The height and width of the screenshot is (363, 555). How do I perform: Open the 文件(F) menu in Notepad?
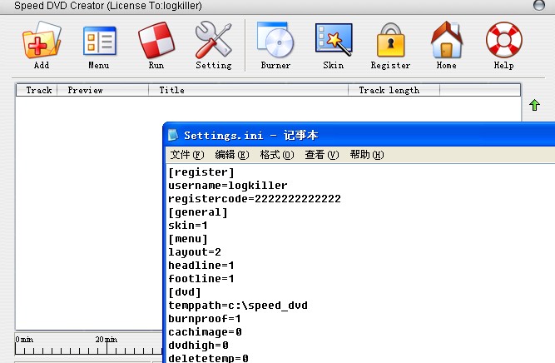click(x=187, y=155)
